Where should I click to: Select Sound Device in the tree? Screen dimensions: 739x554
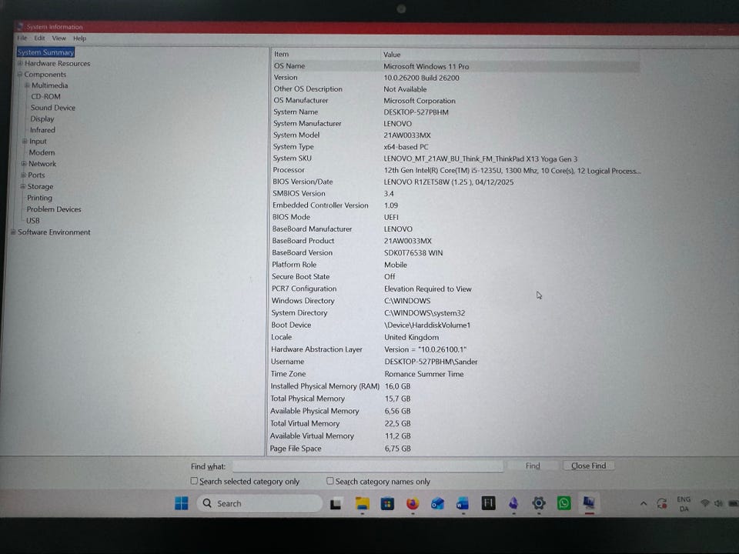[x=53, y=108]
